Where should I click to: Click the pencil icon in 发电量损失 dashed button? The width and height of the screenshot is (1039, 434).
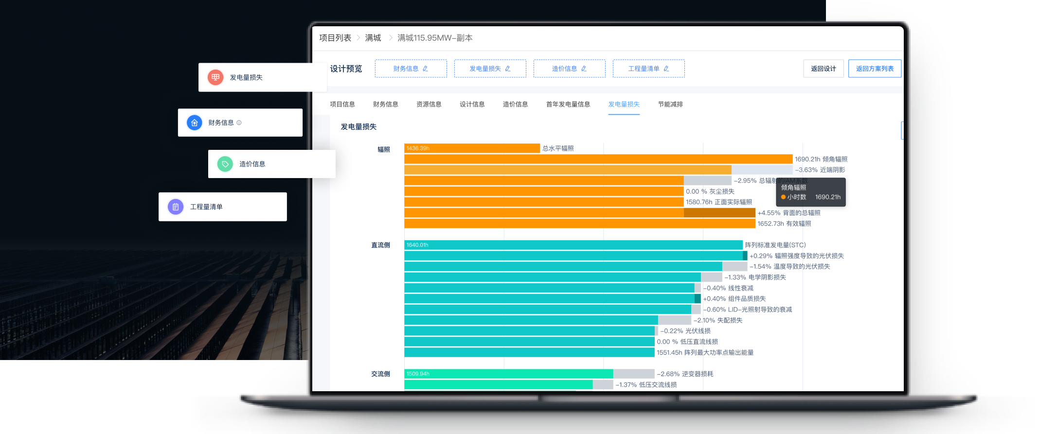point(507,69)
